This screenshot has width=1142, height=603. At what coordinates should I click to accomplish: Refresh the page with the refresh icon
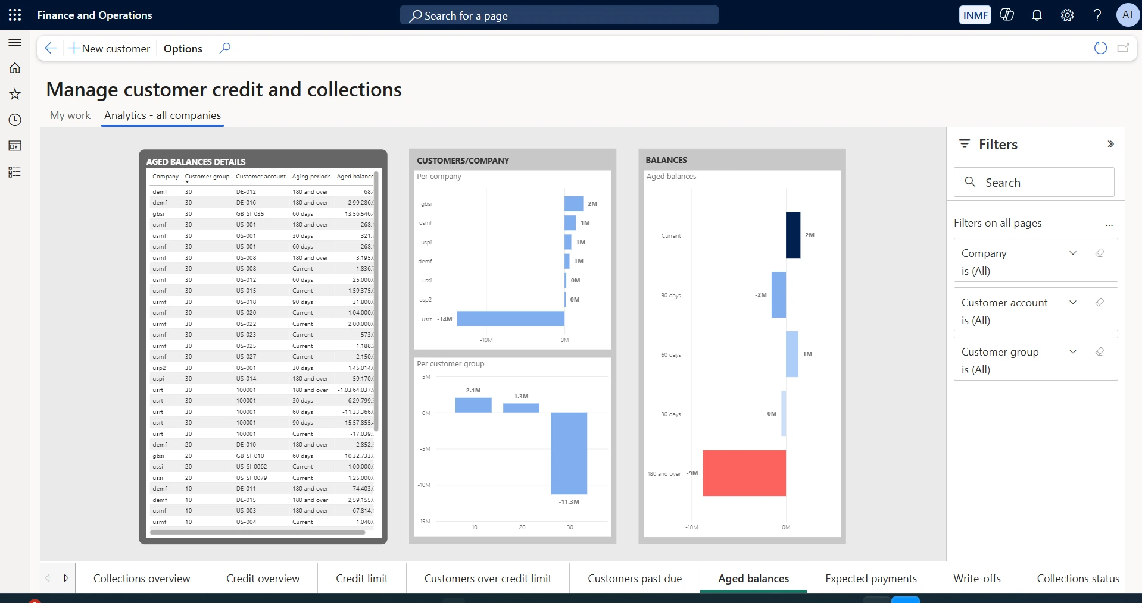pyautogui.click(x=1100, y=48)
